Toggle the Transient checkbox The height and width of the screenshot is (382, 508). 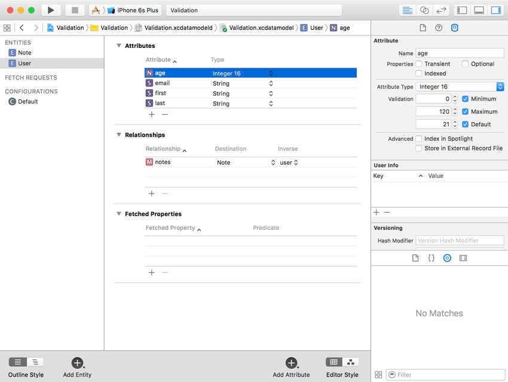point(418,64)
